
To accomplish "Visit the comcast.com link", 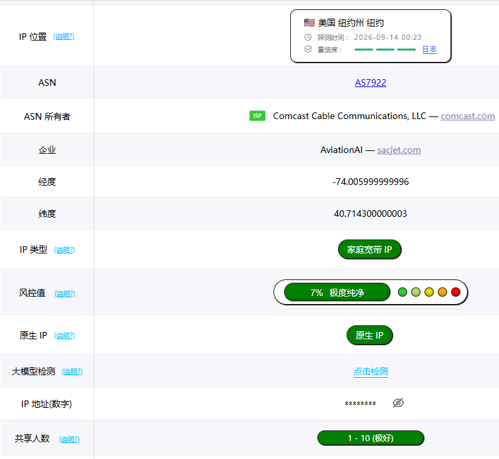I will click(468, 116).
